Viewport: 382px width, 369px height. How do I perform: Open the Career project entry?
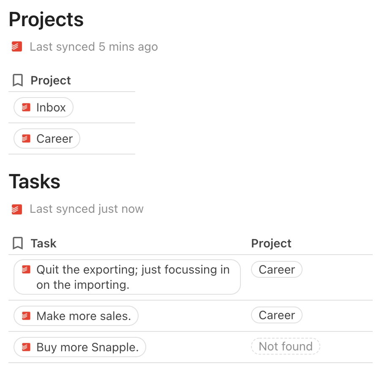(x=46, y=138)
